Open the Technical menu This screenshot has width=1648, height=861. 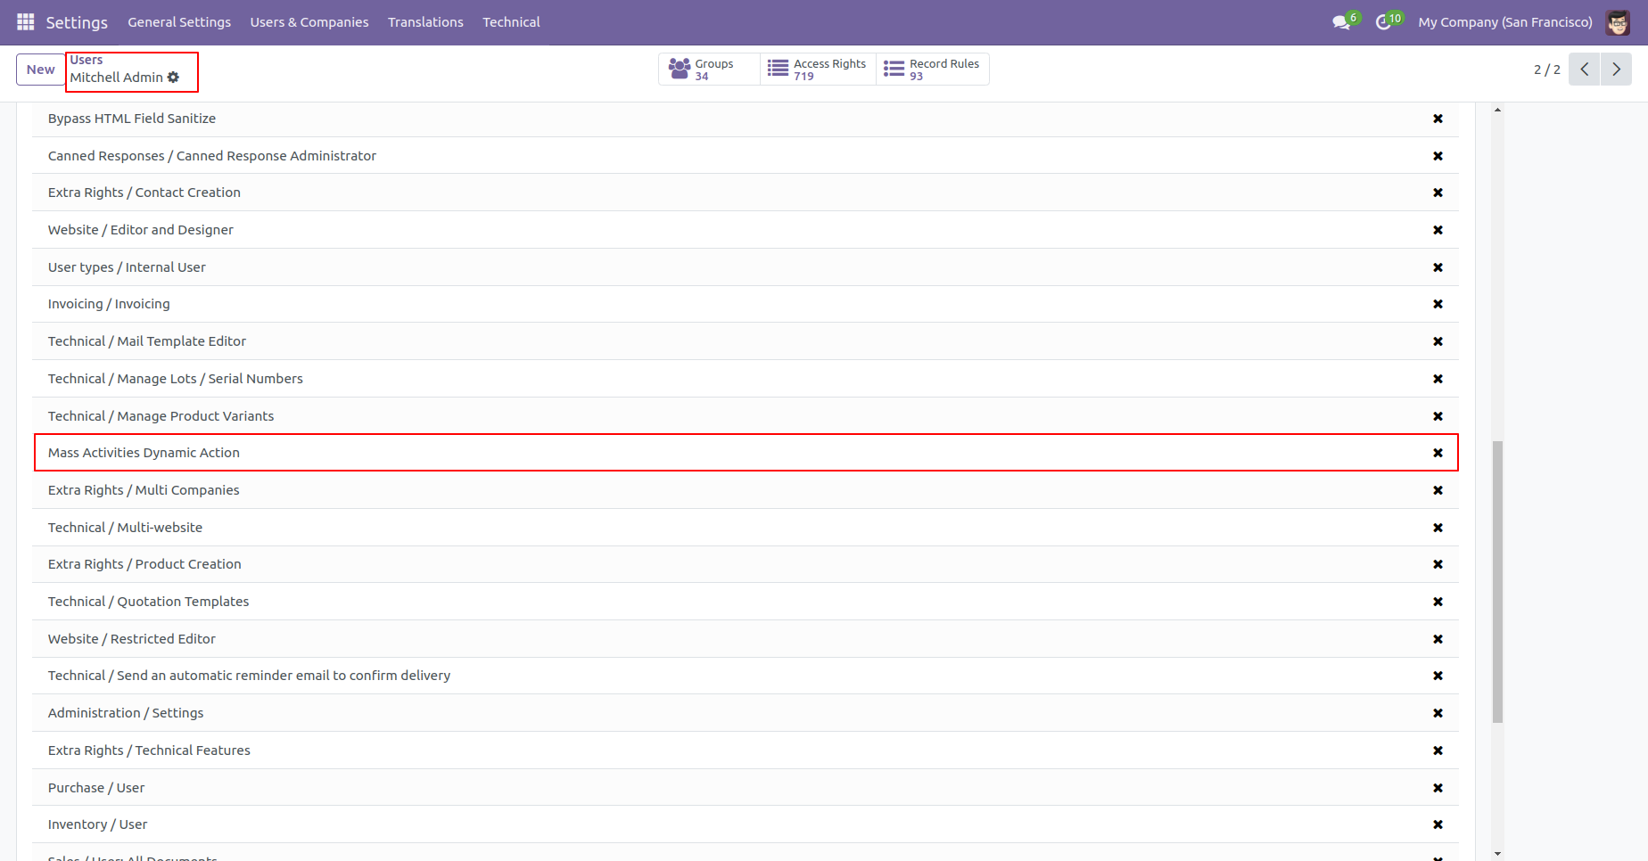click(x=511, y=22)
